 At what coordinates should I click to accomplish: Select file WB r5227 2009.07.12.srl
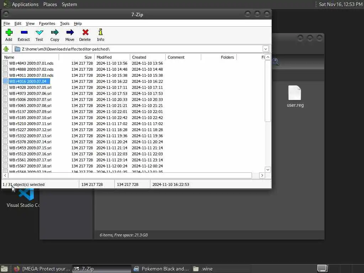(x=30, y=129)
